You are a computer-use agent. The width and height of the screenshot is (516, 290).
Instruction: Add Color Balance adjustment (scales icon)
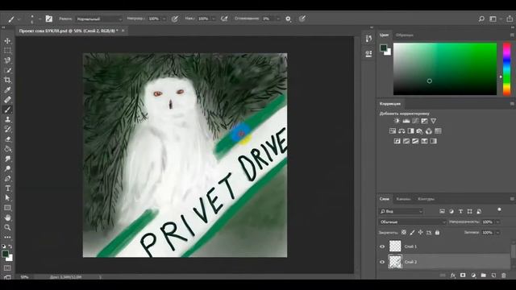[402, 131]
